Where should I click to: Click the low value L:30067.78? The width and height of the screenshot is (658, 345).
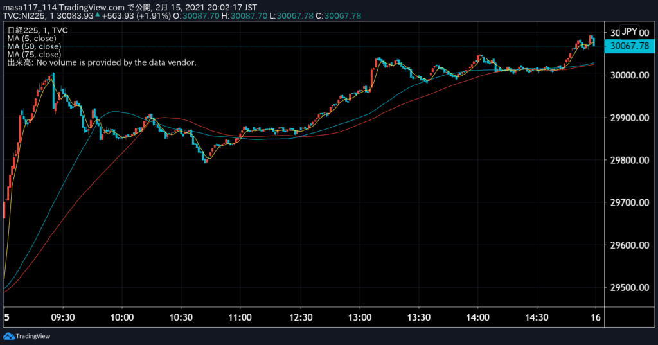click(291, 16)
